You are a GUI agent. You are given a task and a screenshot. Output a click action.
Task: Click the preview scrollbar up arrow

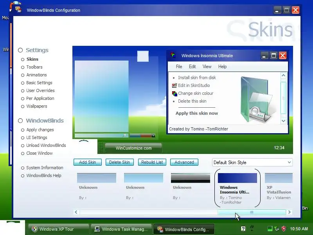(283, 75)
